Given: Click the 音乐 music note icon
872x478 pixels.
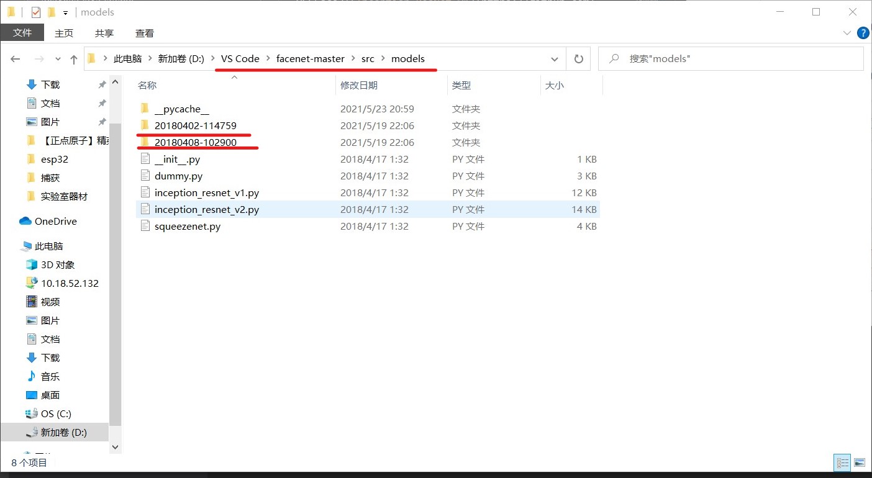Looking at the screenshot, I should [x=32, y=376].
